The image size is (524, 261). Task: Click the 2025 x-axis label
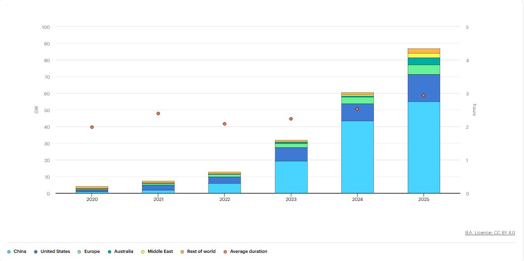coord(424,199)
